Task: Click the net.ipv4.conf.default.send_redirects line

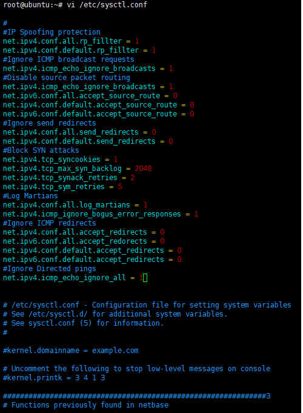Action: [88, 141]
